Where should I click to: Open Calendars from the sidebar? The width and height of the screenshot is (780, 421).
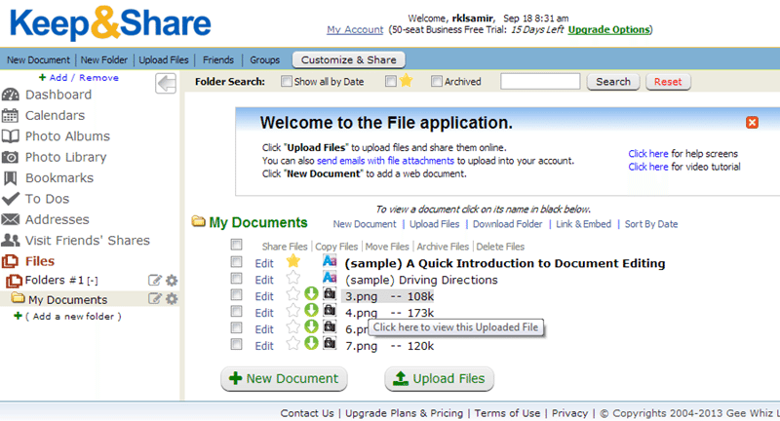55,115
